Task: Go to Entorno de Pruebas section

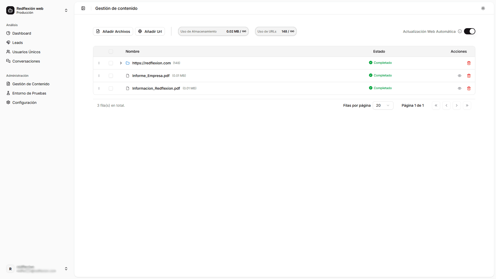Action: pos(29,93)
